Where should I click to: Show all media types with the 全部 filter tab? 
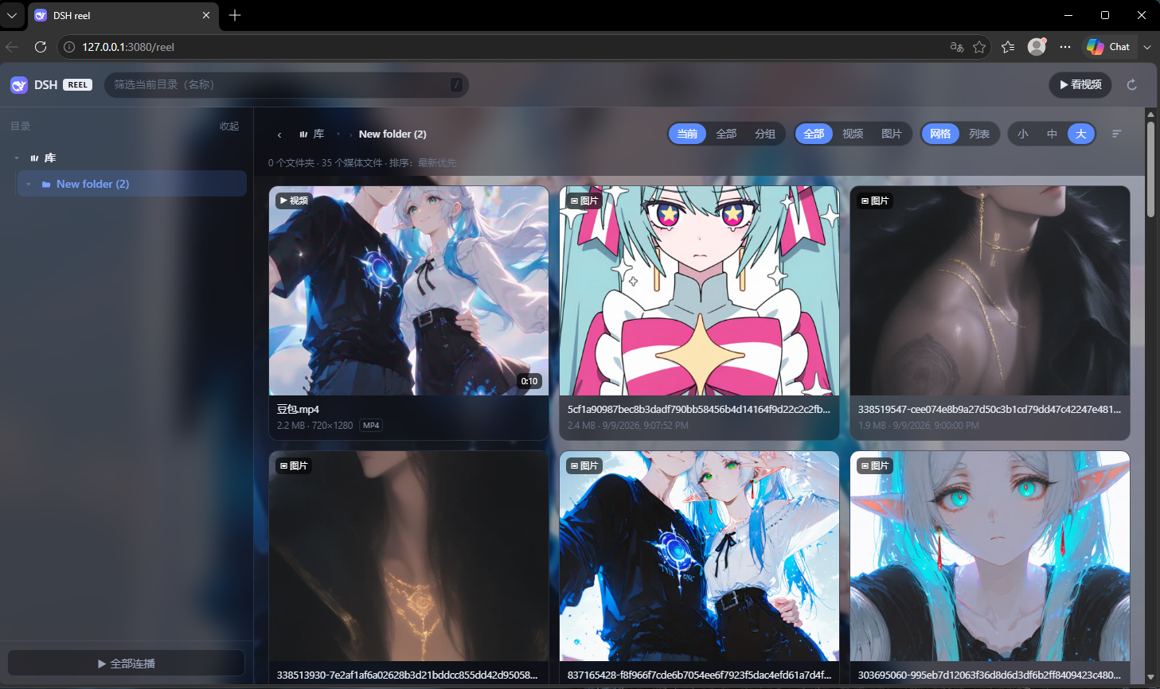coord(814,134)
